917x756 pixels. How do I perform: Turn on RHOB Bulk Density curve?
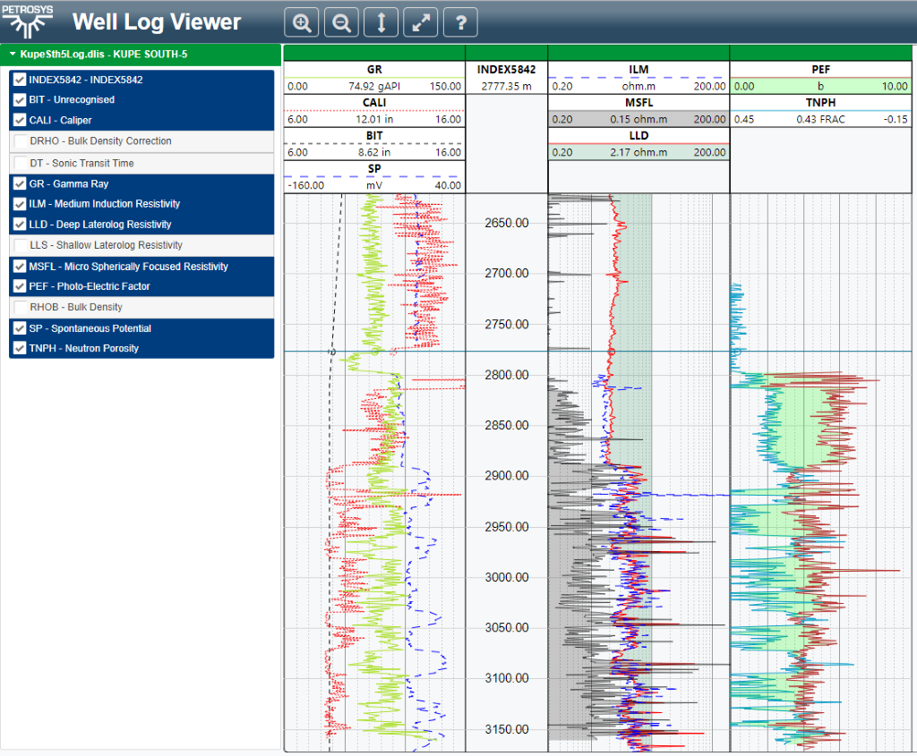click(21, 307)
